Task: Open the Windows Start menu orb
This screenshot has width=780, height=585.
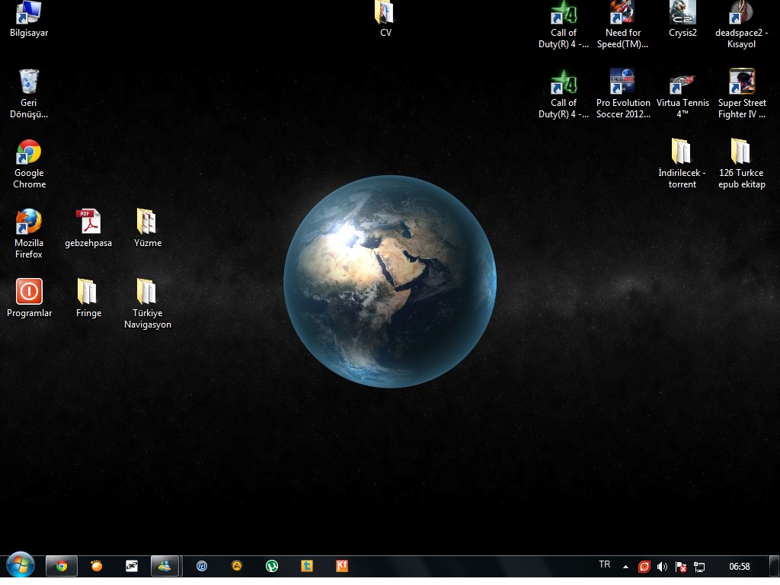Action: coord(20,566)
